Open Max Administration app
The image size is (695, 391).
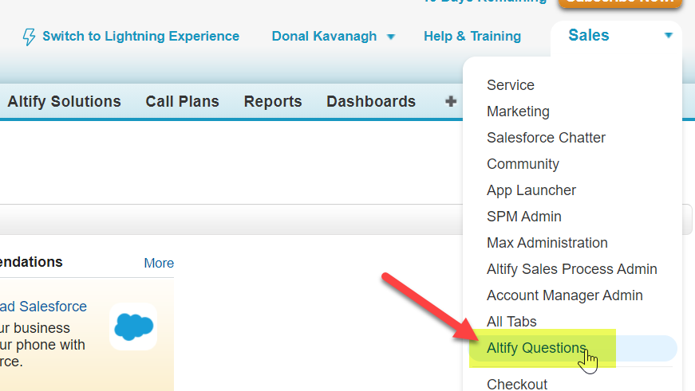[x=547, y=243]
